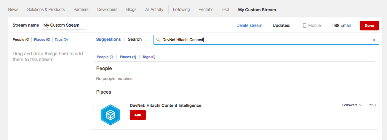View the All Activity stream
This screenshot has height=140, width=387.
pos(154,9)
